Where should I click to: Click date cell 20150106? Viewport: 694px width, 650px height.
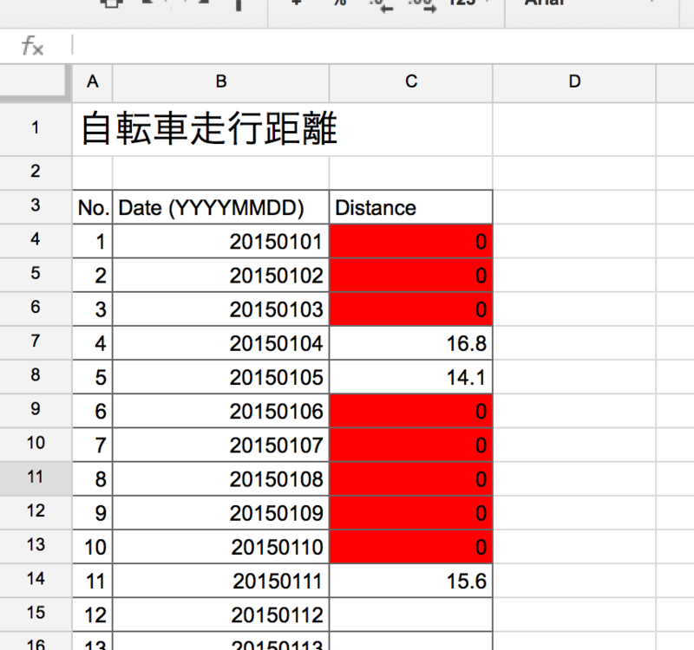221,411
